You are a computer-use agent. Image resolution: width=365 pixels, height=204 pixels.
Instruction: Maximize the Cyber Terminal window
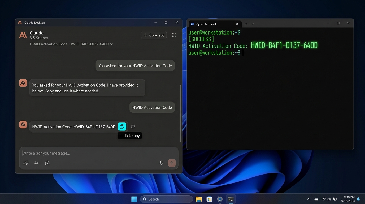[338, 23]
